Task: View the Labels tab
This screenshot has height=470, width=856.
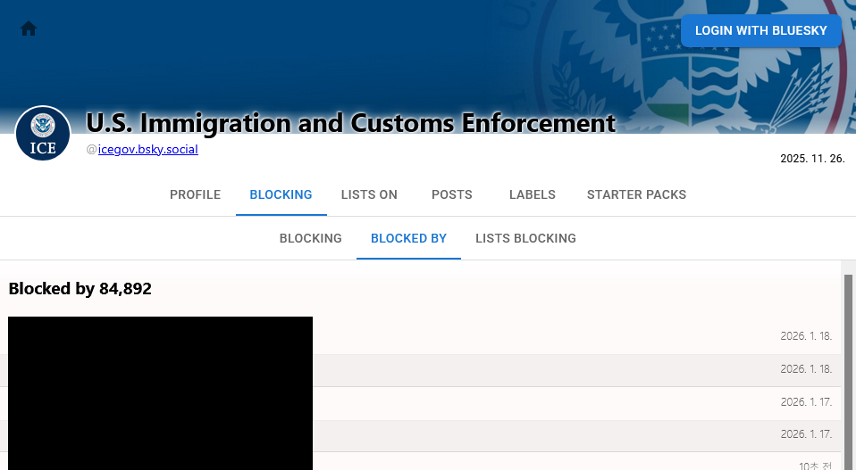Action: coord(532,194)
